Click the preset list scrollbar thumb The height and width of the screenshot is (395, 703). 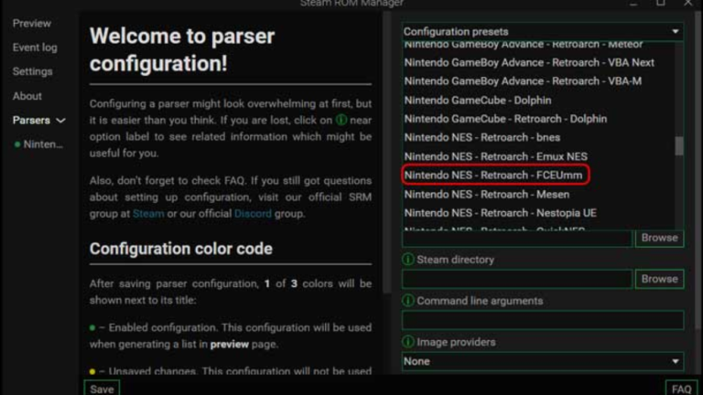(x=679, y=146)
